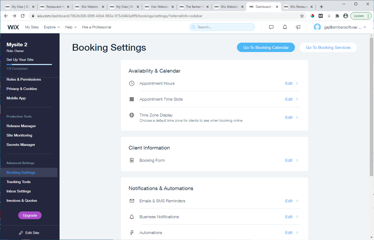The height and width of the screenshot is (240, 374).
Task: Click the user avatar icon
Action: coord(317,27)
